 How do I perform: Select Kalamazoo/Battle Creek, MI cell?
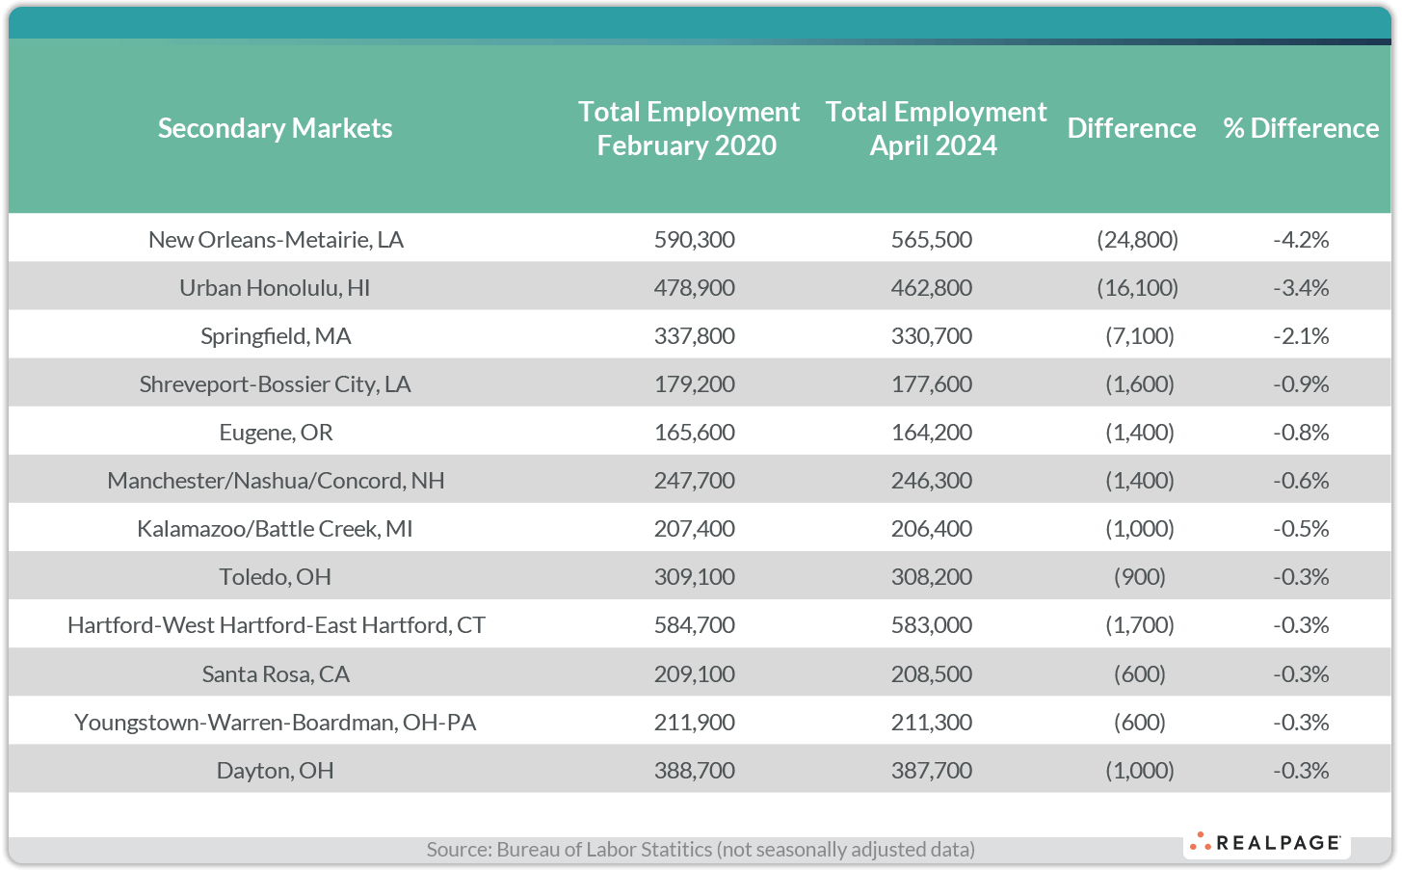click(275, 529)
